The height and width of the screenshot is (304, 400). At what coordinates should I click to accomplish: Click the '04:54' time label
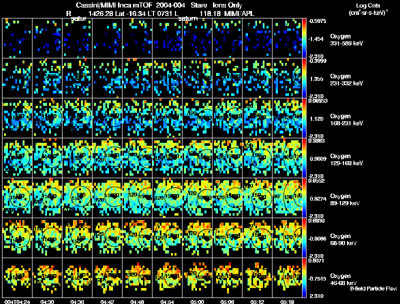pos(167,302)
